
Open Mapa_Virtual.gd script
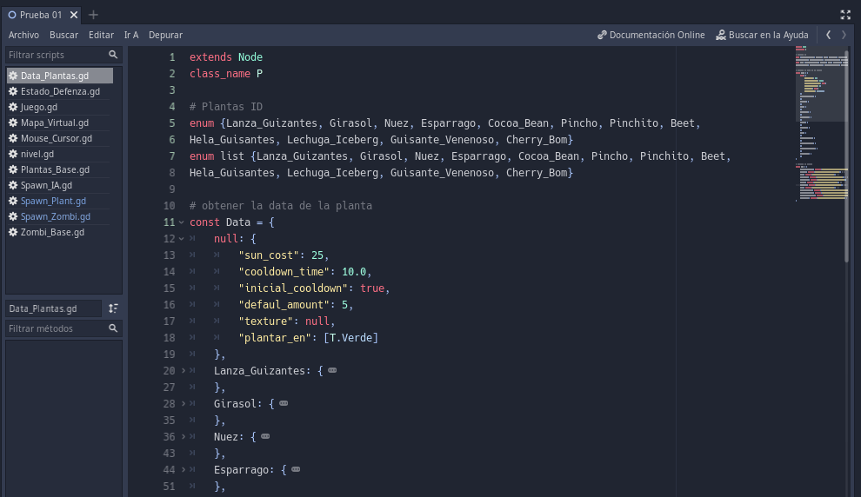pyautogui.click(x=60, y=123)
